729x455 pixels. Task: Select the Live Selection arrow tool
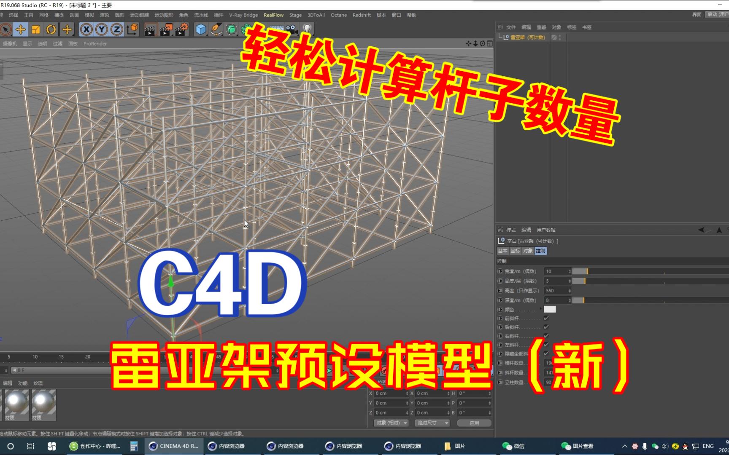[x=5, y=29]
